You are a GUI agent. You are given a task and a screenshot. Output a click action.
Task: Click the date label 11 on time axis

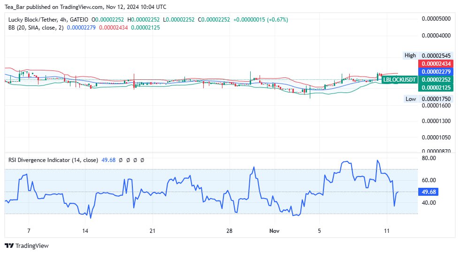tap(387, 231)
